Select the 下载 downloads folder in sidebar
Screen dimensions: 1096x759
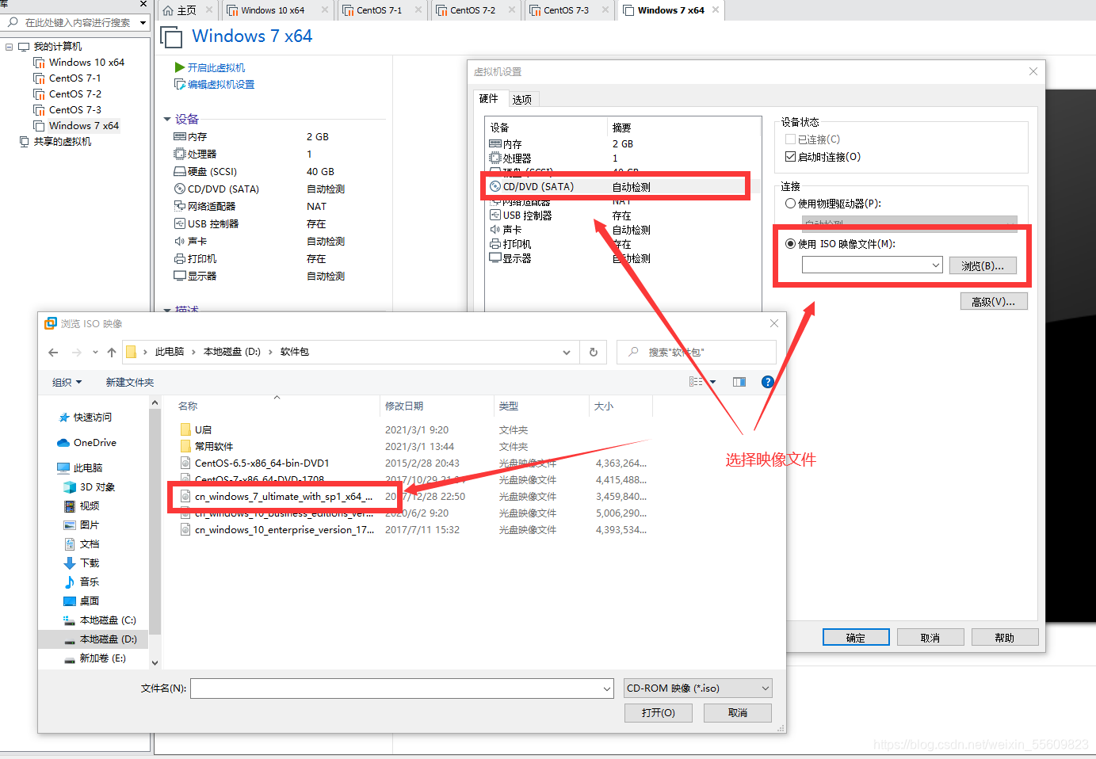(82, 563)
